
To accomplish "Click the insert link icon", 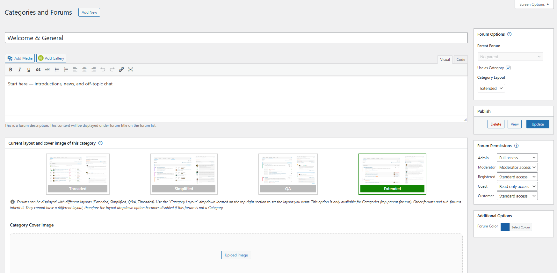I will (x=121, y=69).
